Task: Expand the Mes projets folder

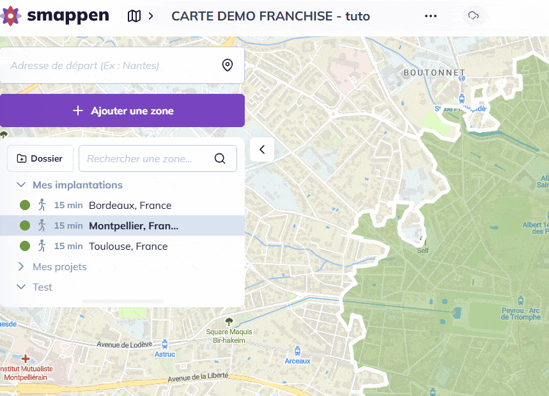Action: tap(21, 266)
